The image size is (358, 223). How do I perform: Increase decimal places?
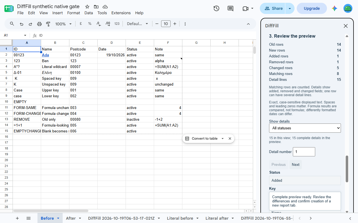coord(108,24)
